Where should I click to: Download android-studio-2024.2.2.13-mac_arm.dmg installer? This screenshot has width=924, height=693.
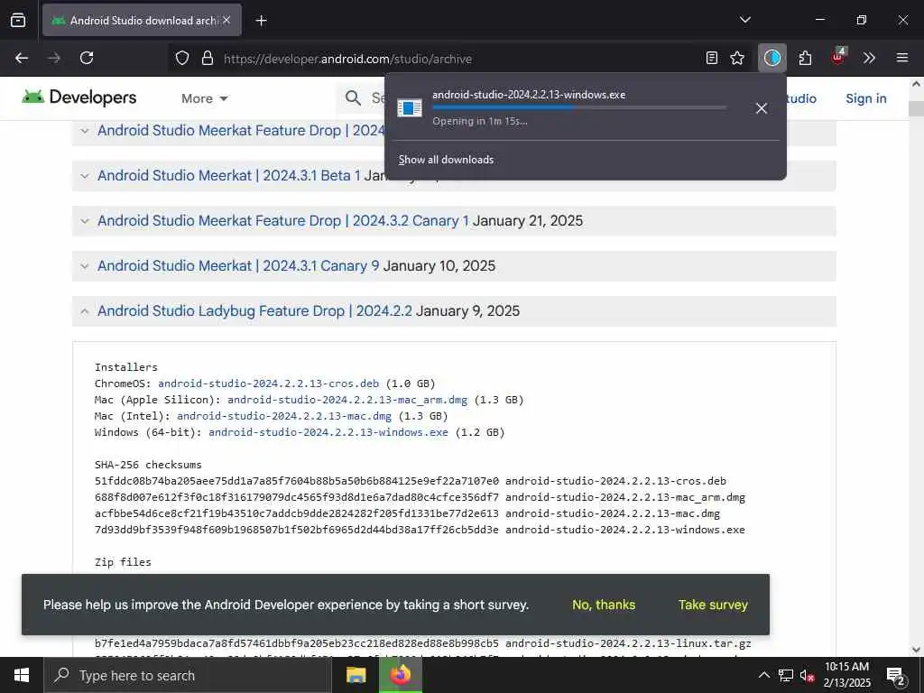pos(347,400)
